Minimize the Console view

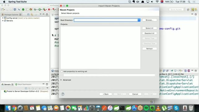[192, 71]
